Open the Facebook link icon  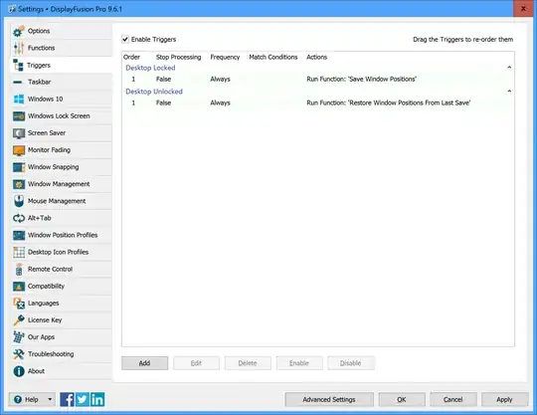tap(67, 400)
